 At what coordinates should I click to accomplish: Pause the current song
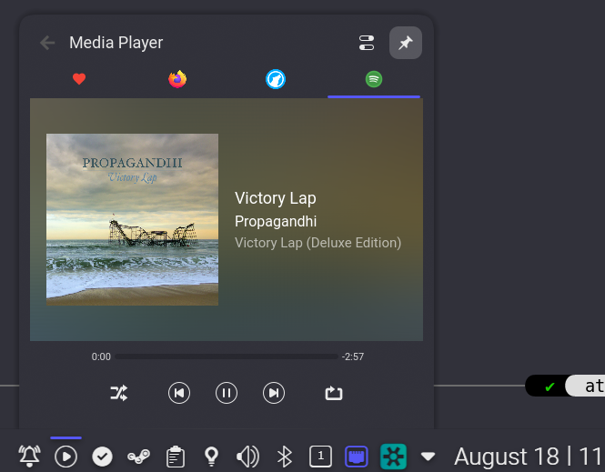click(227, 393)
